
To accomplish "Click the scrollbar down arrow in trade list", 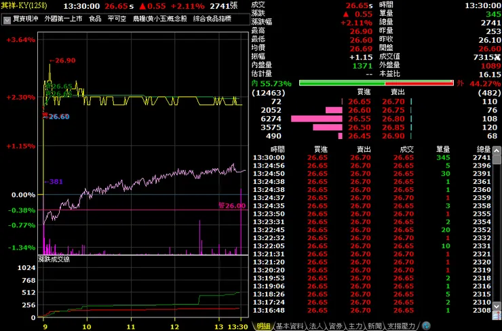I will (x=497, y=306).
